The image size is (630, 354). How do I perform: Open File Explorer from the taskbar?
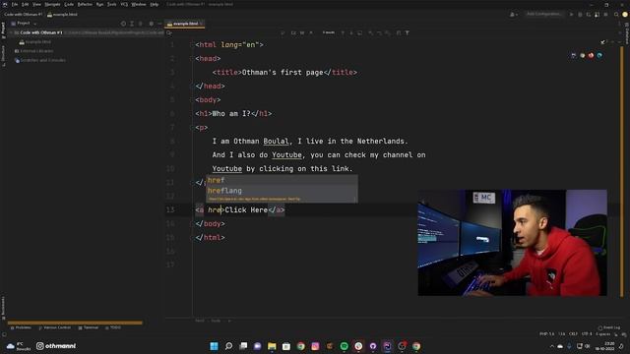pyautogui.click(x=272, y=346)
